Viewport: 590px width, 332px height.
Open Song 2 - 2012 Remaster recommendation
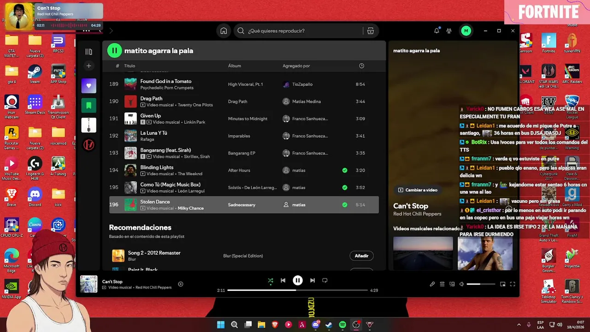pos(154,253)
